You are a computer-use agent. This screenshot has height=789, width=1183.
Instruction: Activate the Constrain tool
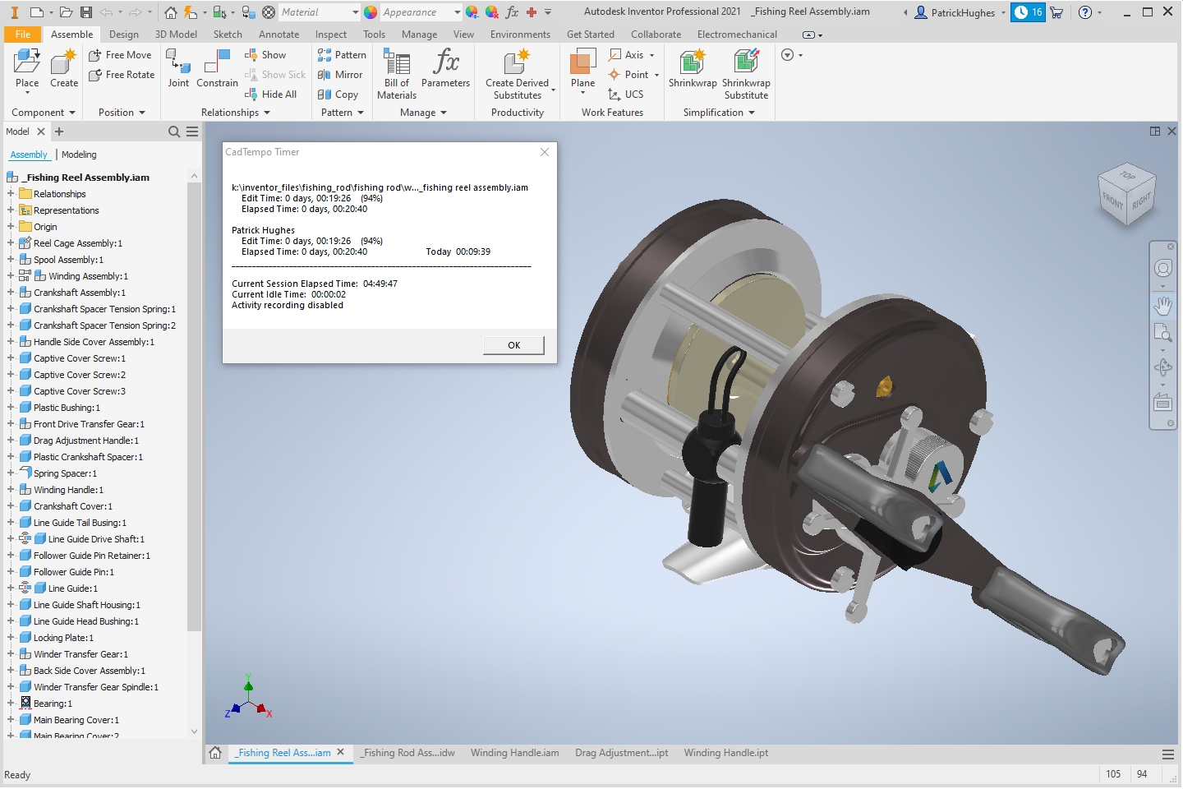click(217, 69)
